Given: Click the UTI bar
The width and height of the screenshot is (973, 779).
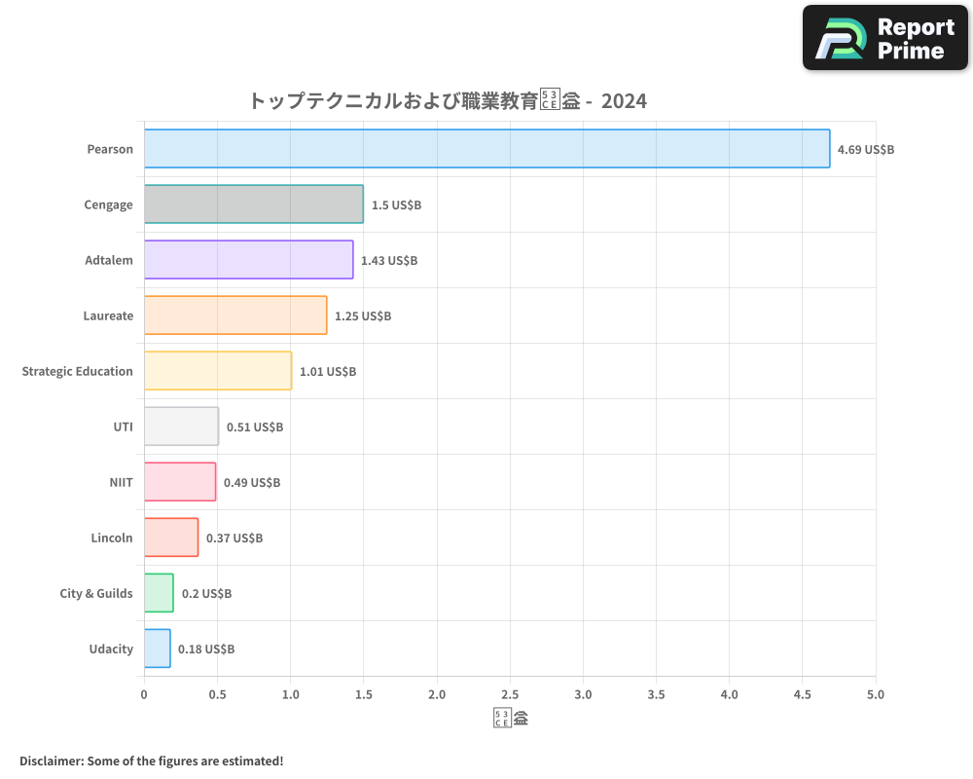Looking at the screenshot, I should click(x=181, y=427).
